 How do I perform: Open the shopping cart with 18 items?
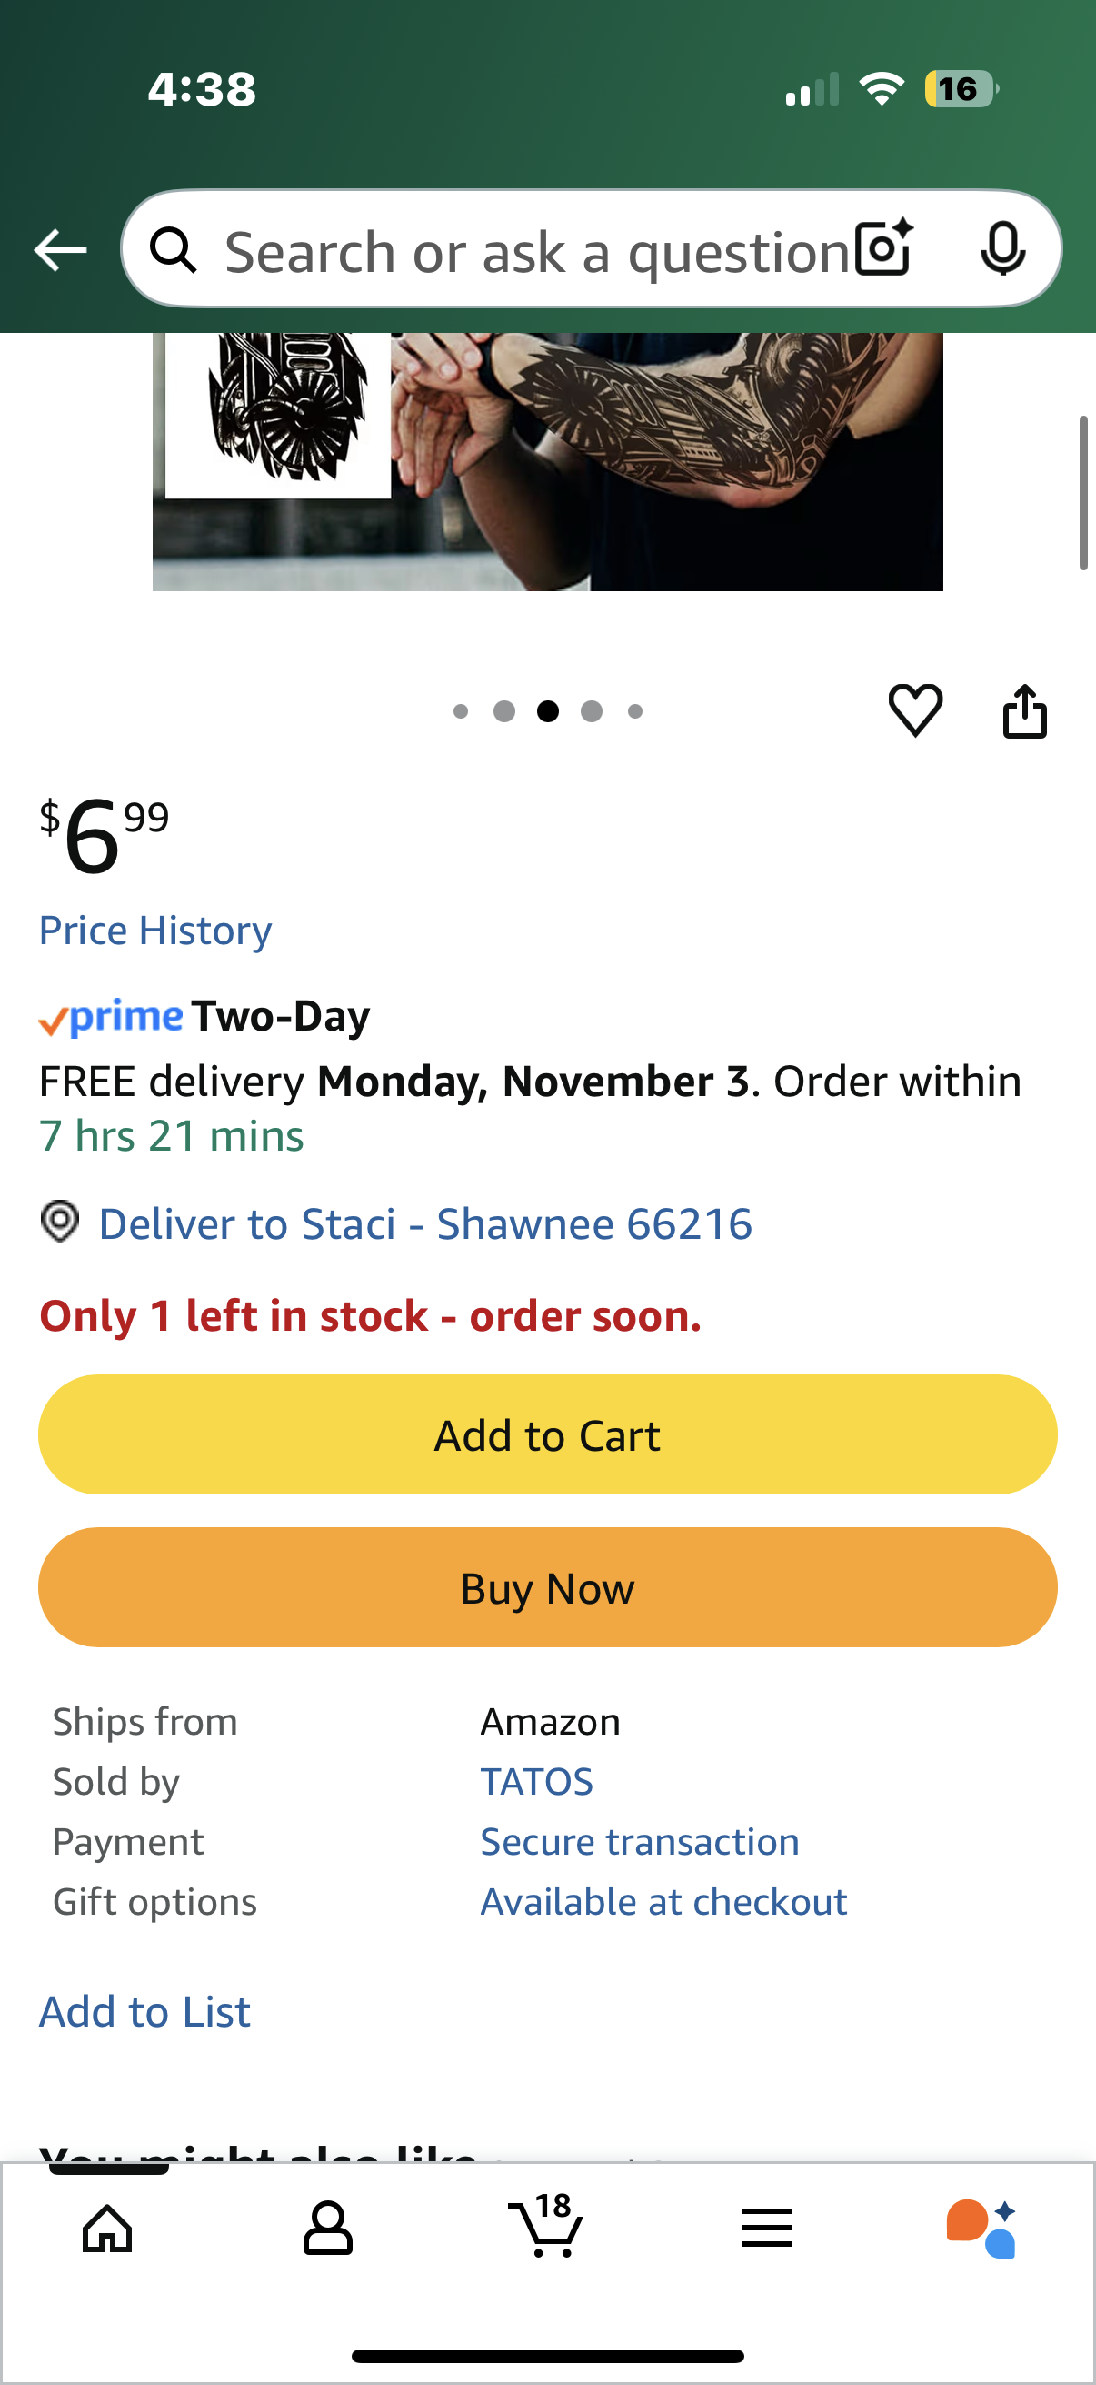point(546,2226)
